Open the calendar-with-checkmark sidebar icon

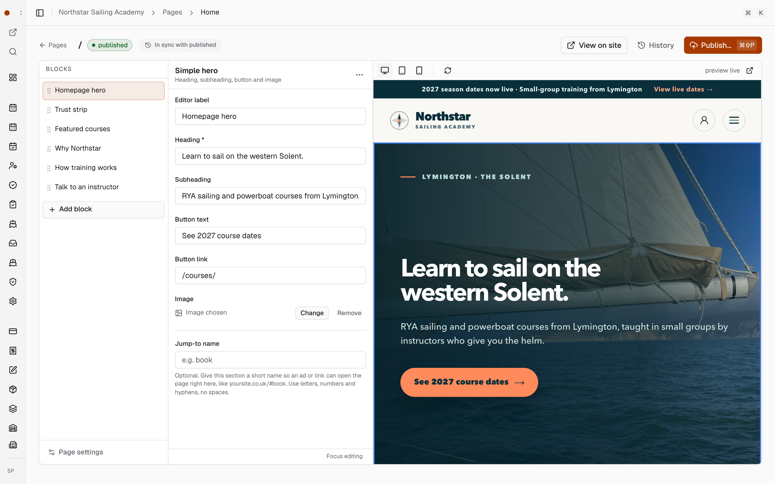tap(13, 147)
